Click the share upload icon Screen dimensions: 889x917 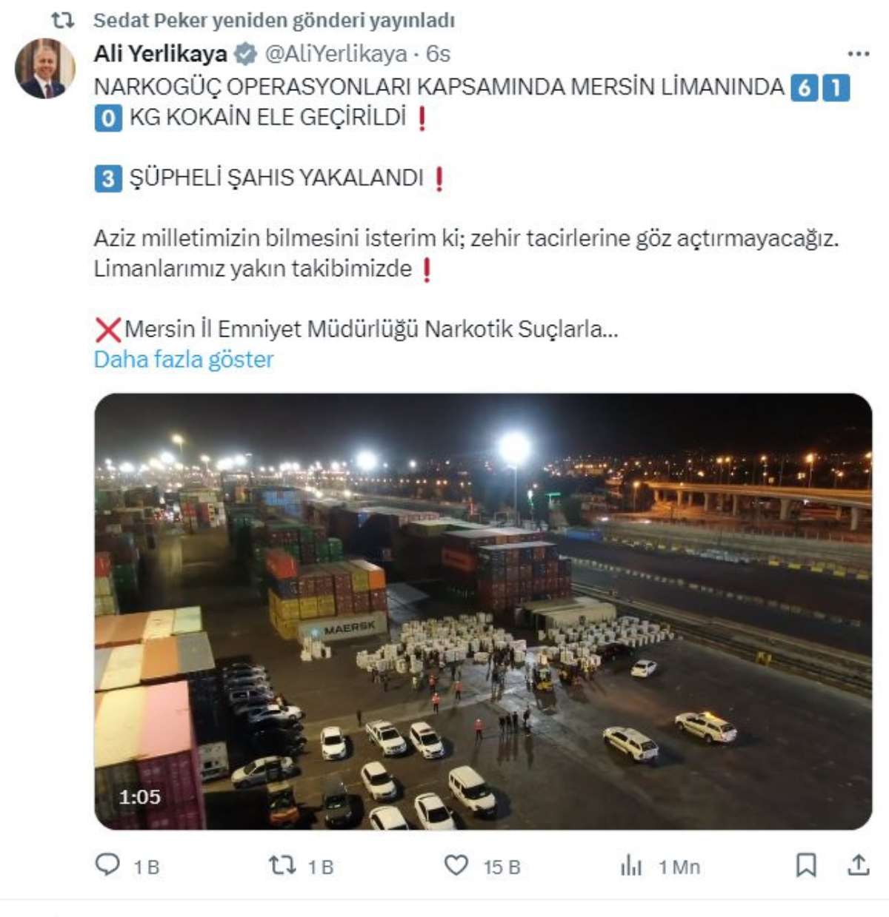point(858,864)
